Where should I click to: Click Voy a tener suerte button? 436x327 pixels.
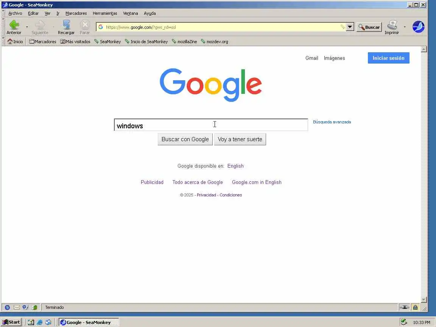(240, 139)
